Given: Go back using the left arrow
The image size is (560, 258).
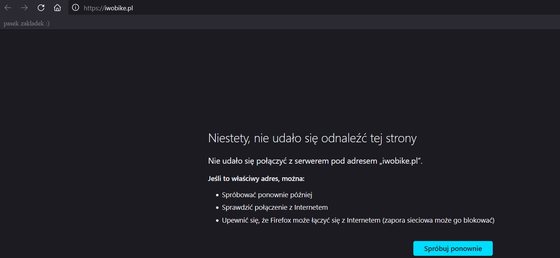Looking at the screenshot, I should click(x=8, y=8).
